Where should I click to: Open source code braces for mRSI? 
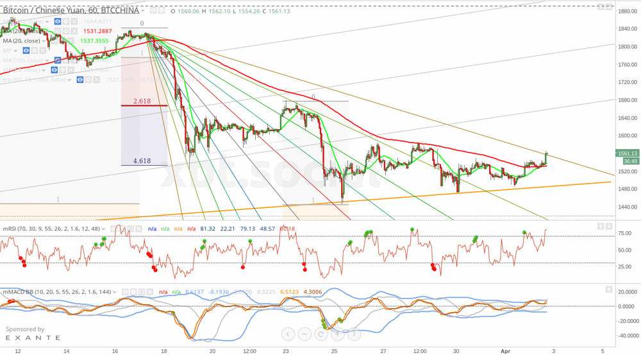pos(131,229)
